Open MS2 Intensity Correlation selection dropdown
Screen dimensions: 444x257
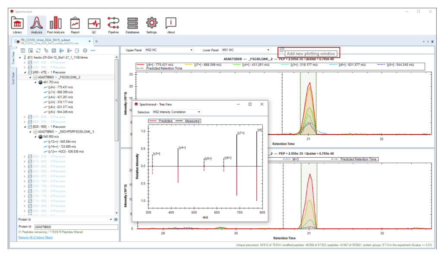[177, 112]
